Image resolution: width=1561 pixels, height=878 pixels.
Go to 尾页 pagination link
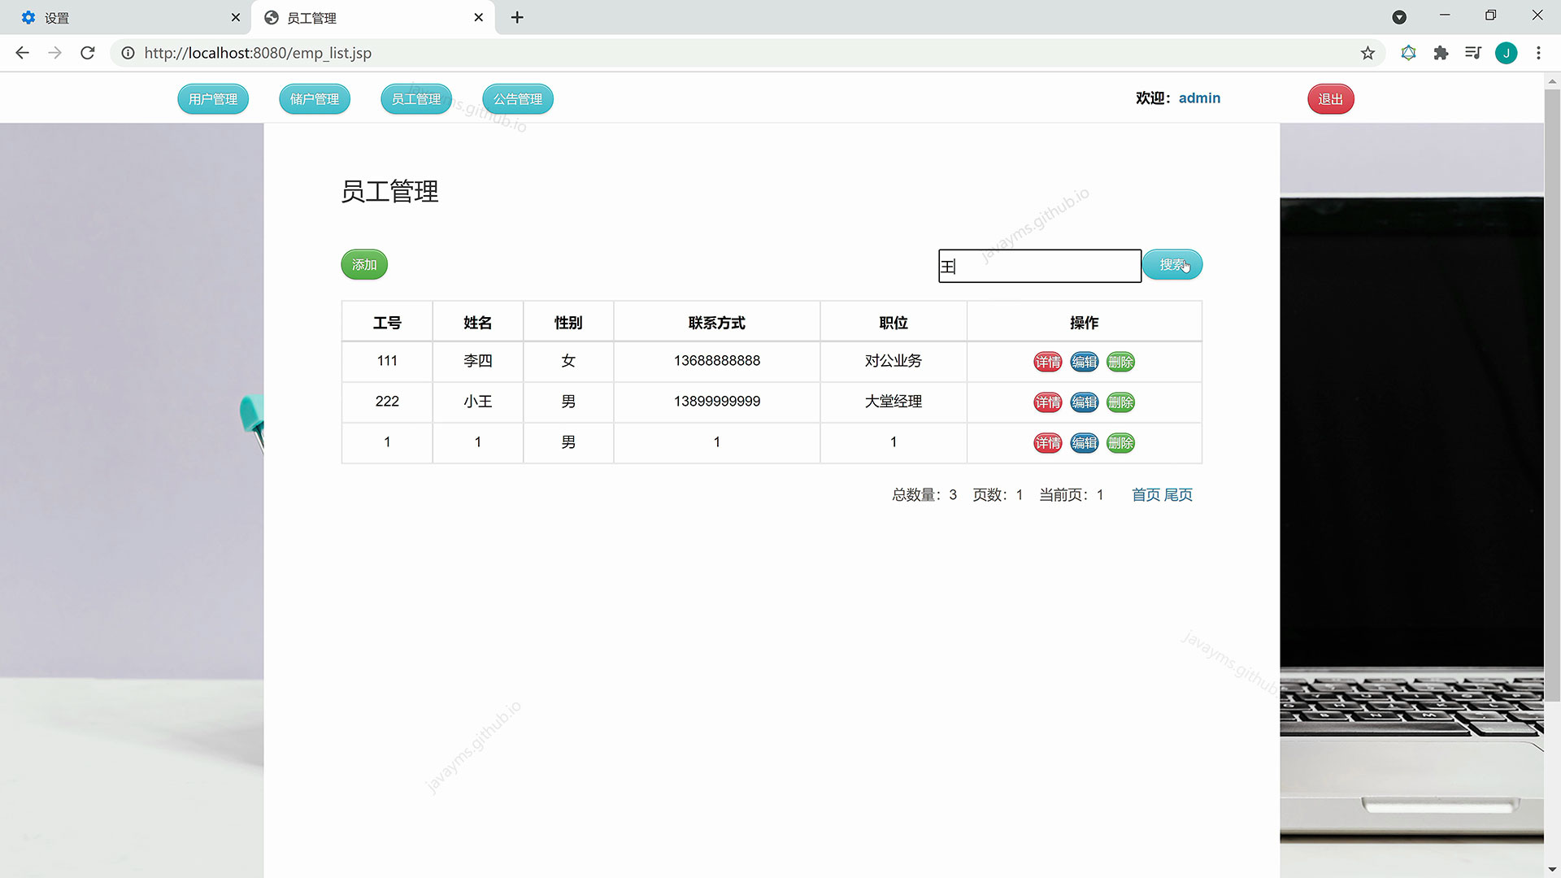(x=1178, y=495)
